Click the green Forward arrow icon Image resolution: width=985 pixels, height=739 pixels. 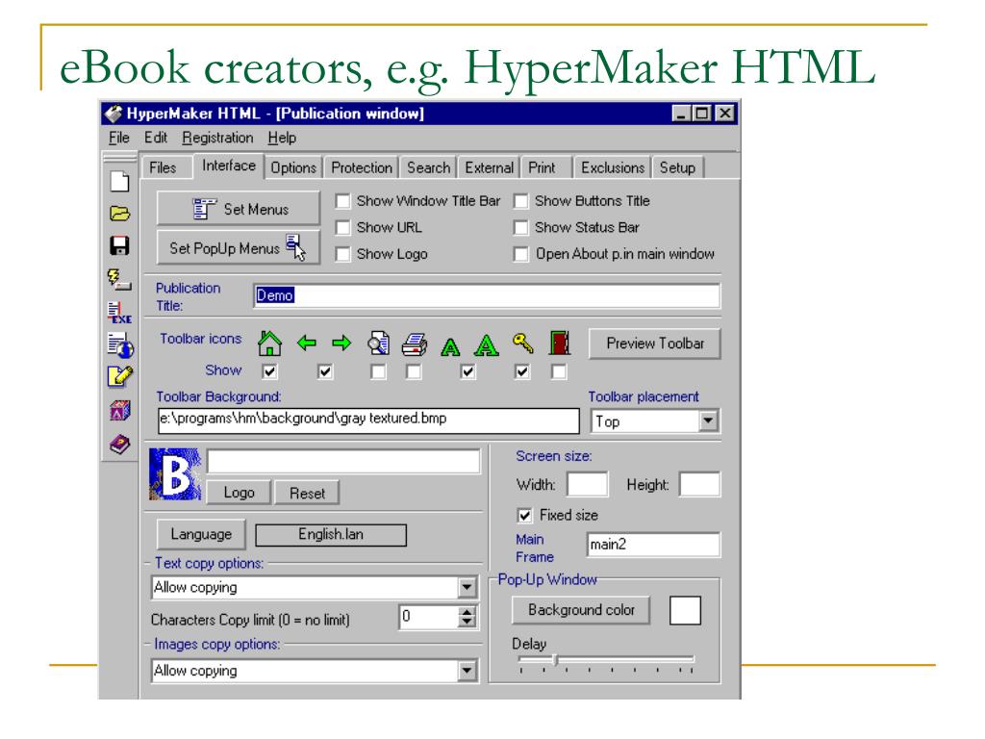pos(341,344)
